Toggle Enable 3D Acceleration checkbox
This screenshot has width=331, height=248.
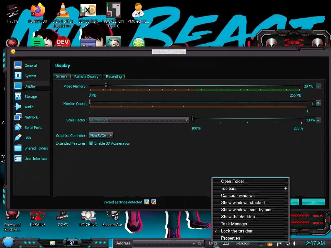(91, 143)
